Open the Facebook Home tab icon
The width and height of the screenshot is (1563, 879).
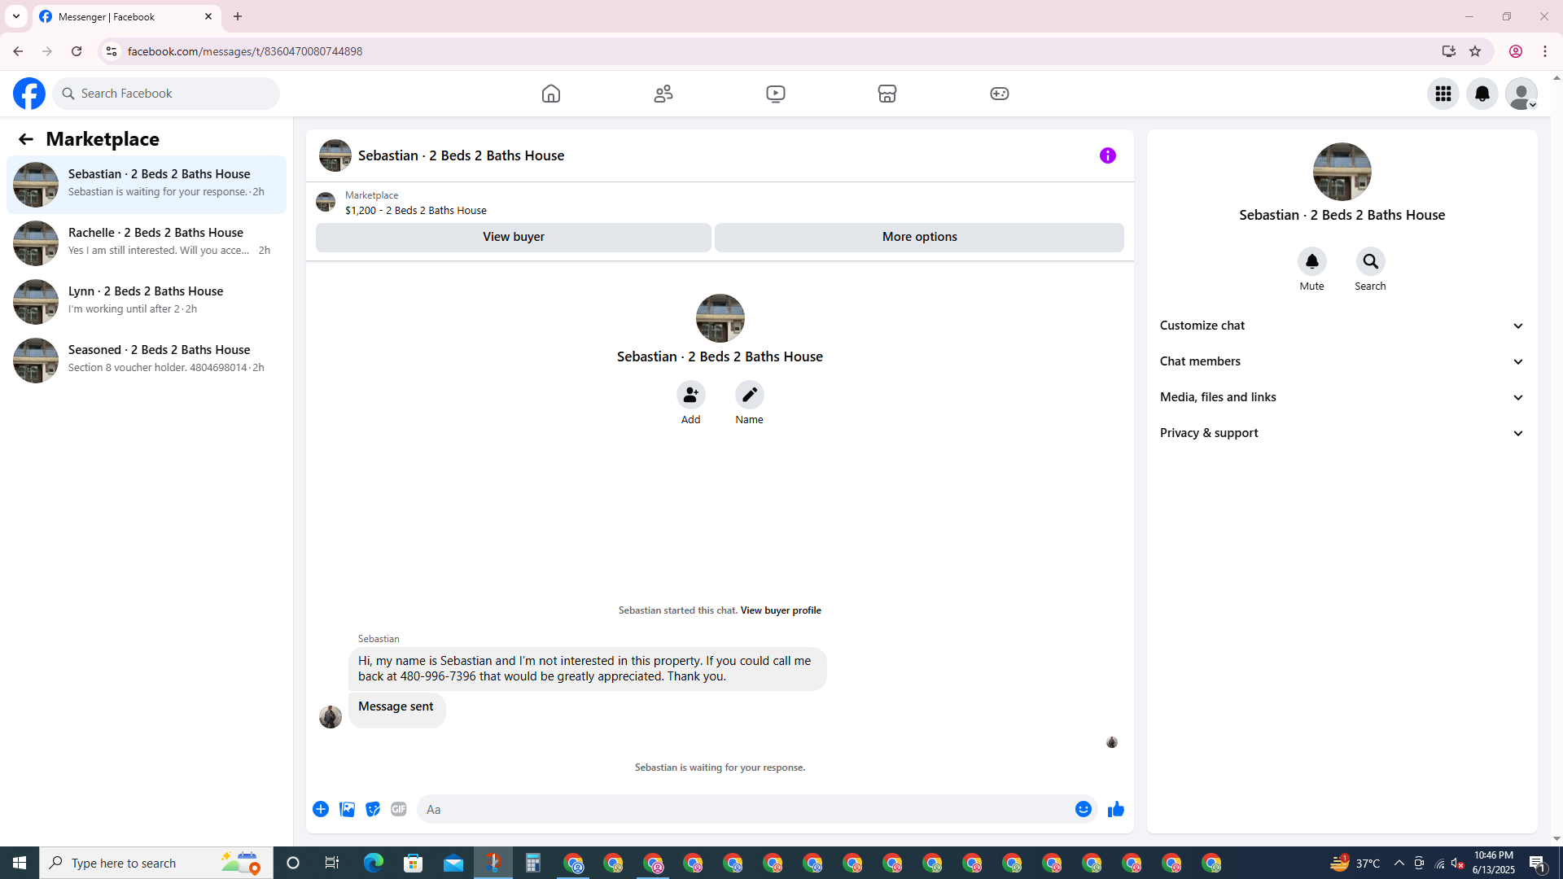(x=551, y=94)
